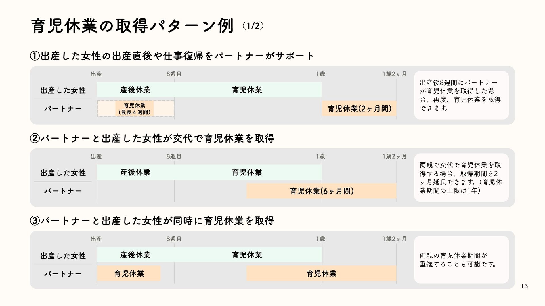Click the 産後休業 bar in pattern three
Viewport: 545px width, 306px height.
coord(135,255)
